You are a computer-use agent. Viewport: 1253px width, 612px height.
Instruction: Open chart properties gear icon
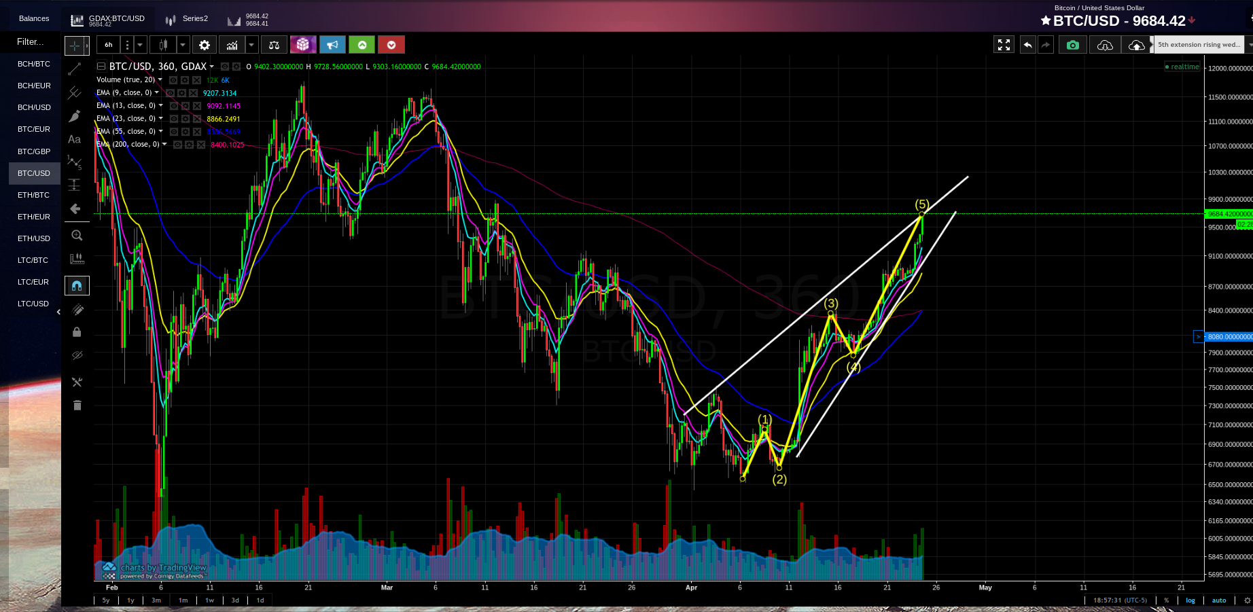205,45
